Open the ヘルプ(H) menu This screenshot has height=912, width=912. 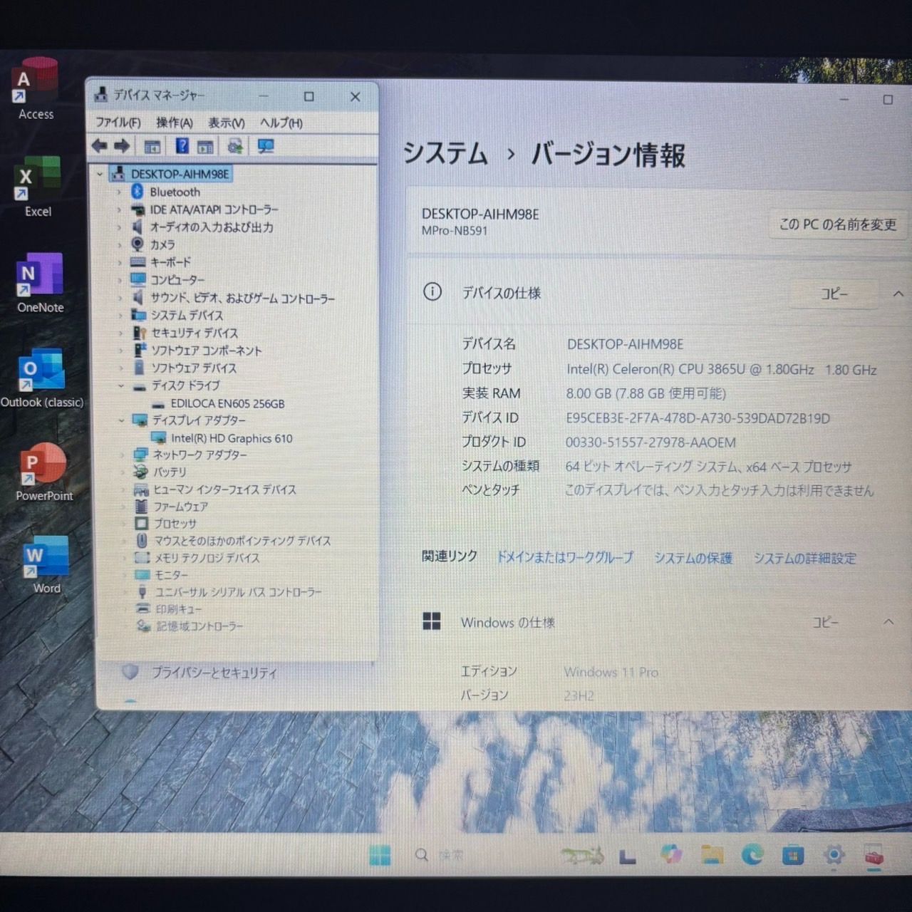[x=281, y=123]
